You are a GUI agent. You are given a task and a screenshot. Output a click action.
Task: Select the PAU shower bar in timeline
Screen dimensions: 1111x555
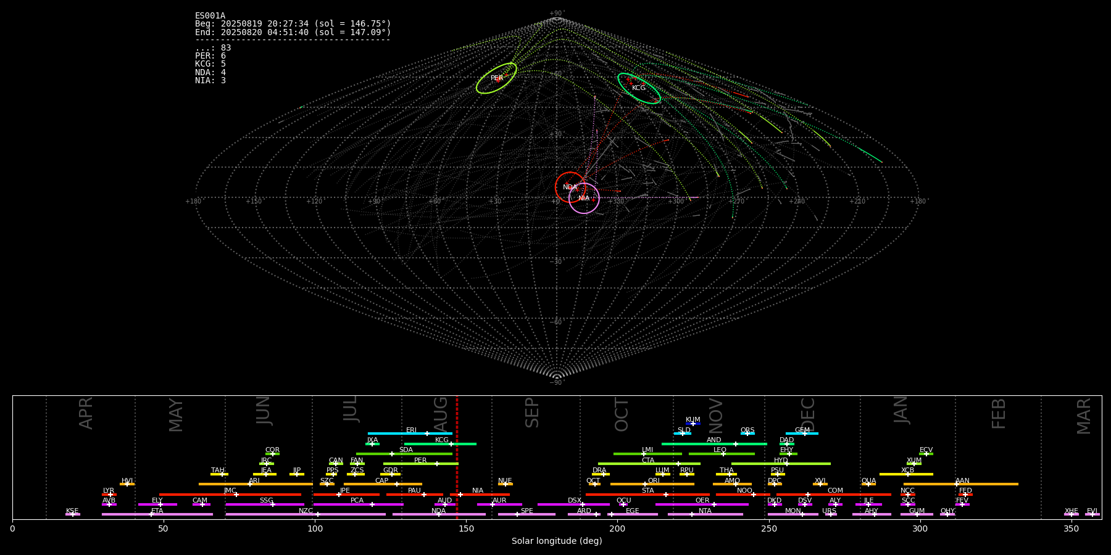coord(415,495)
